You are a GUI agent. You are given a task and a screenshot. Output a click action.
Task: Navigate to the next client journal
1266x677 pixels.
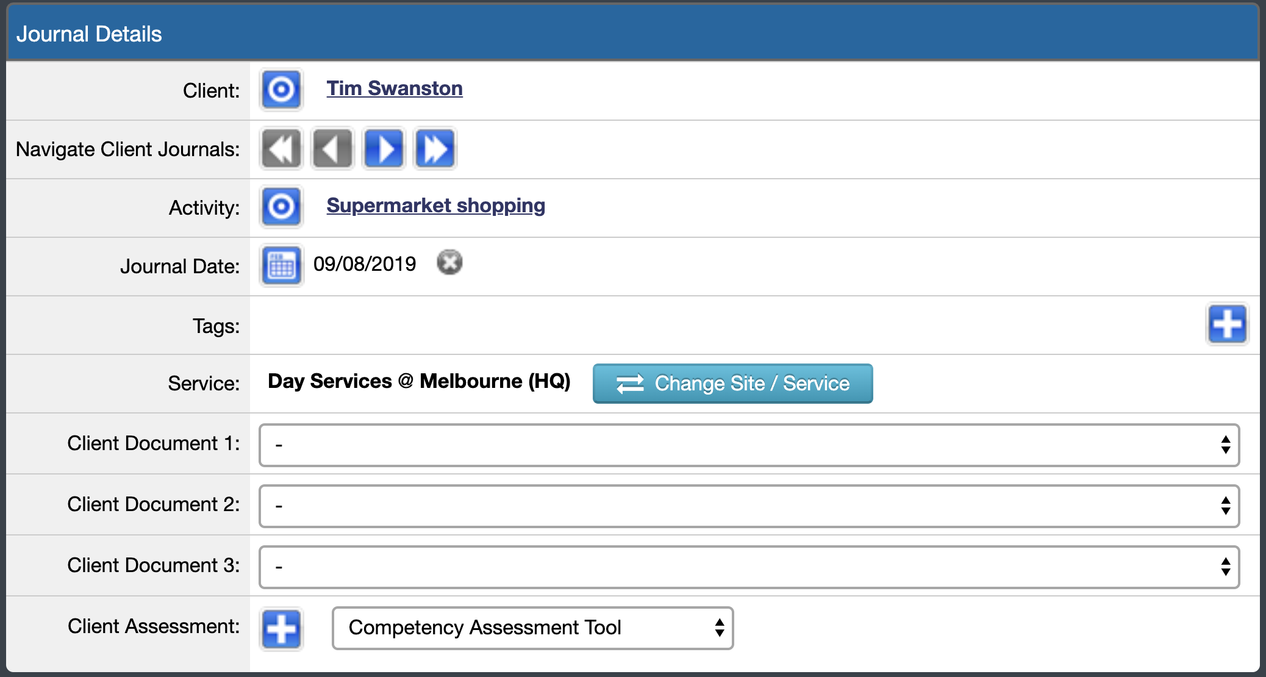(x=384, y=148)
